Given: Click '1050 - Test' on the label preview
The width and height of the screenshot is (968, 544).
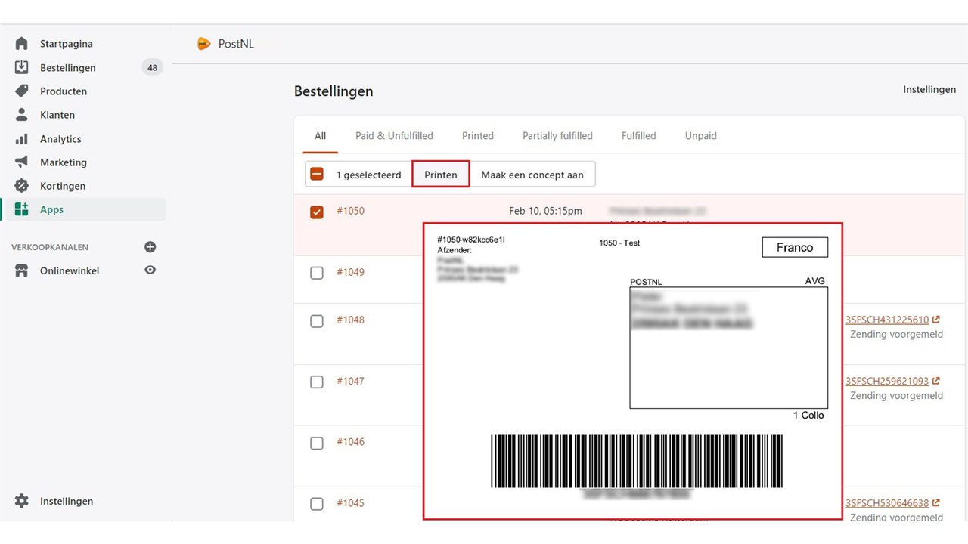Looking at the screenshot, I should (619, 243).
